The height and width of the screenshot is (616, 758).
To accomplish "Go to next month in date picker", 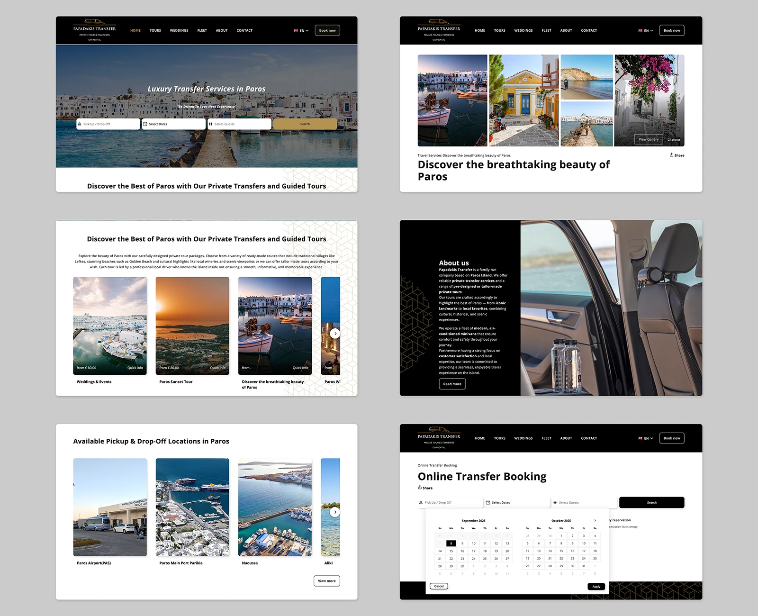I will point(595,520).
